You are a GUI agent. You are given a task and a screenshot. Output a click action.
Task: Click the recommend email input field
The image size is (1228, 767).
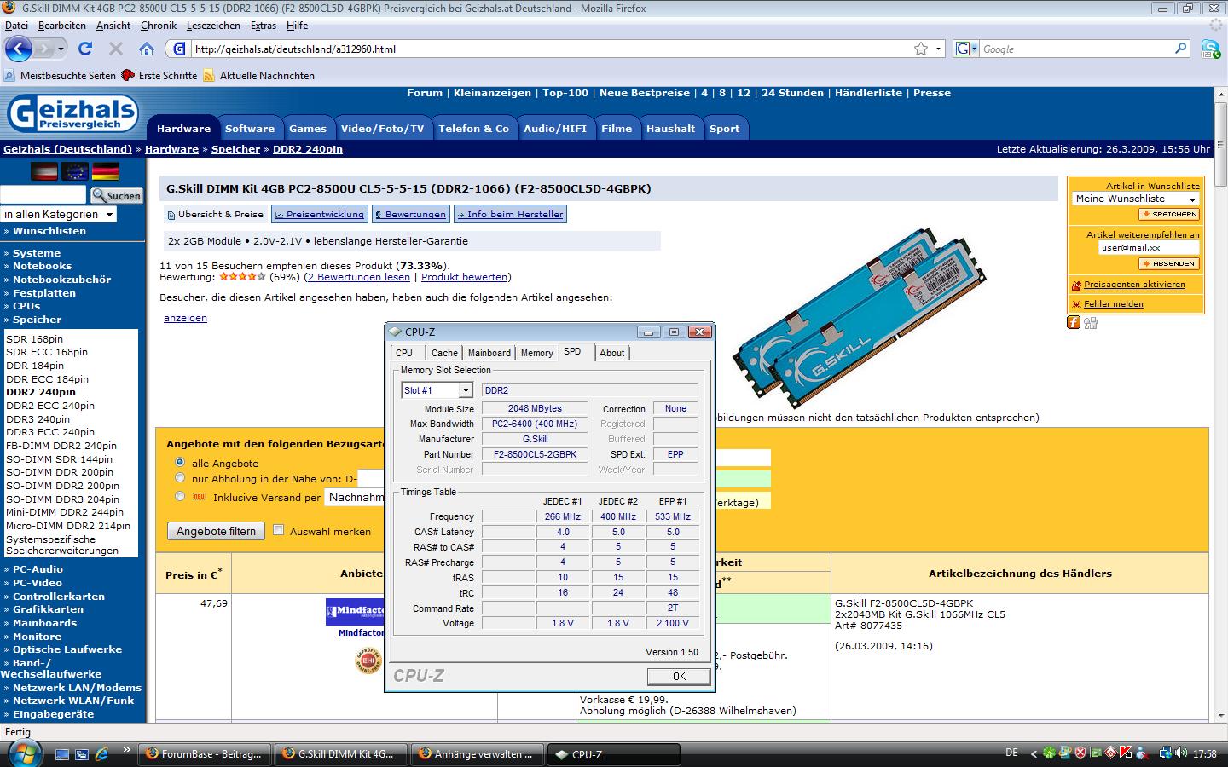[1149, 248]
